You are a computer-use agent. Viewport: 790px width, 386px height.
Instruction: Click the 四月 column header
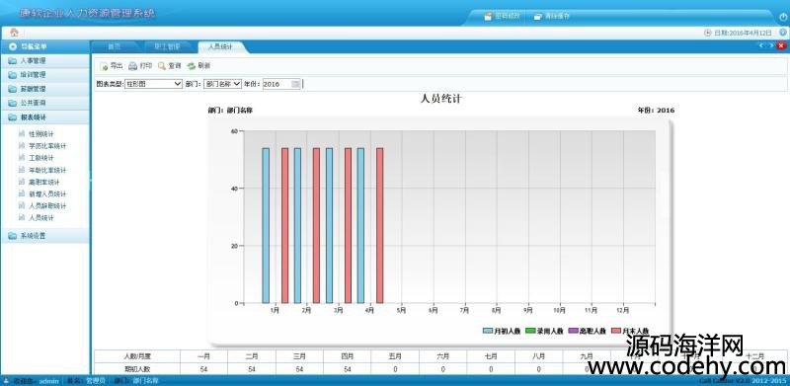click(348, 356)
